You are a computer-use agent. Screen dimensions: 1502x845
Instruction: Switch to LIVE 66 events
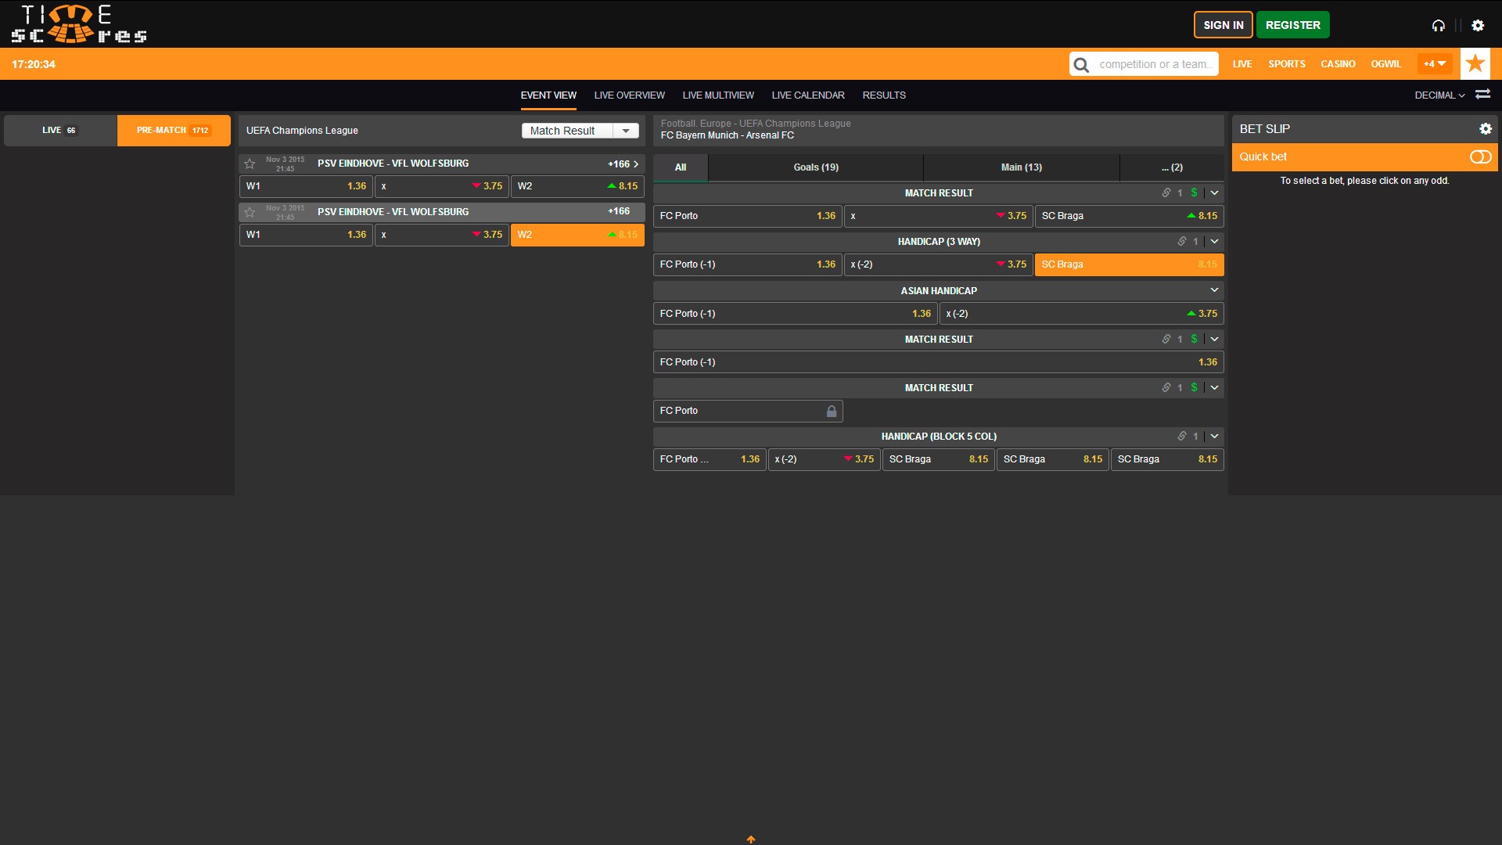coord(60,131)
